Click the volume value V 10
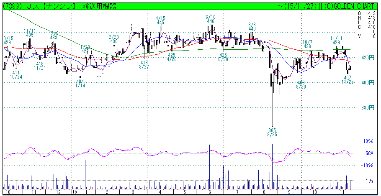The width and height of the screenshot is (381, 196). (367, 36)
